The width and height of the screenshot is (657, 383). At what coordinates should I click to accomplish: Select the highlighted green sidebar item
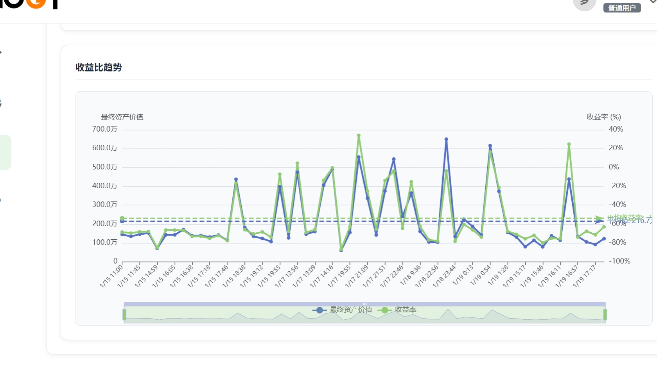point(5,152)
